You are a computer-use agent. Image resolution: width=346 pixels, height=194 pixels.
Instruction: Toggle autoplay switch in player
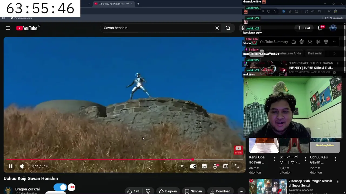pyautogui.click(x=193, y=167)
